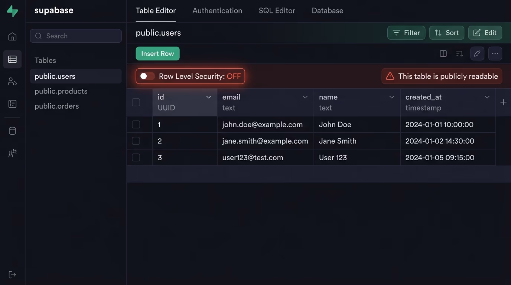Click the pen edit icon button

coord(477,53)
